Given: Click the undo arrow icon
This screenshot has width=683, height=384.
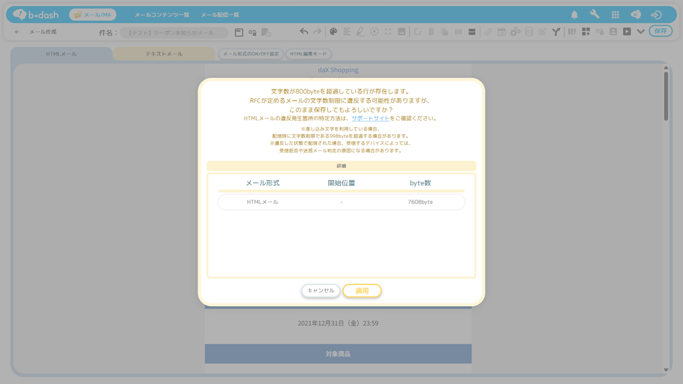Looking at the screenshot, I should 304,32.
